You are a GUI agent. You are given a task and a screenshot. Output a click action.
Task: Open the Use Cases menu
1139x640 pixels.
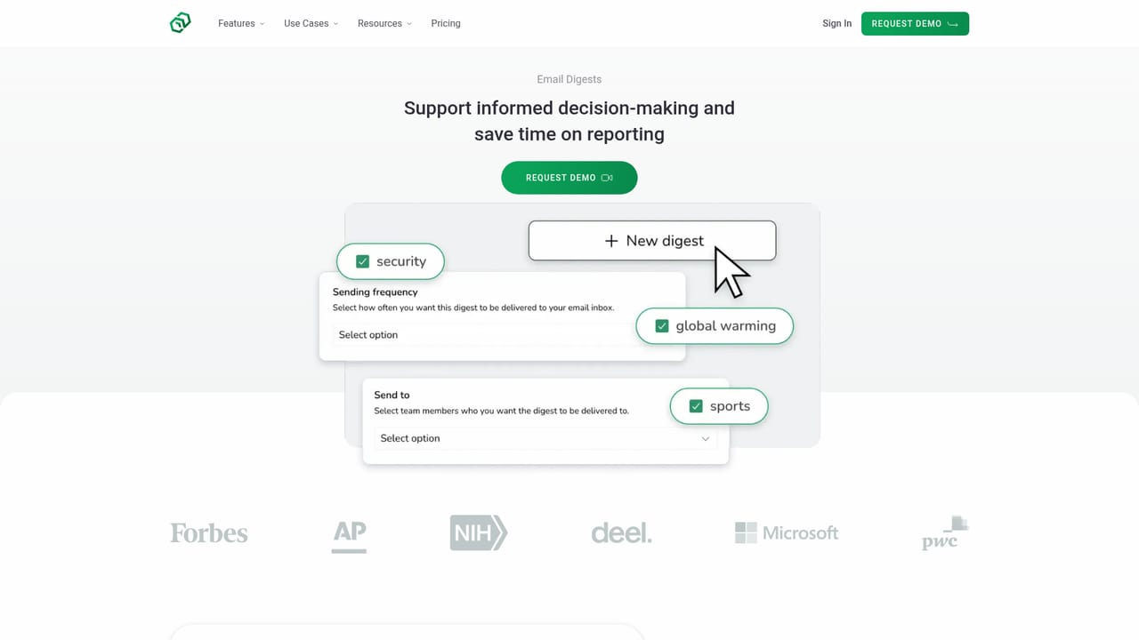tap(311, 23)
